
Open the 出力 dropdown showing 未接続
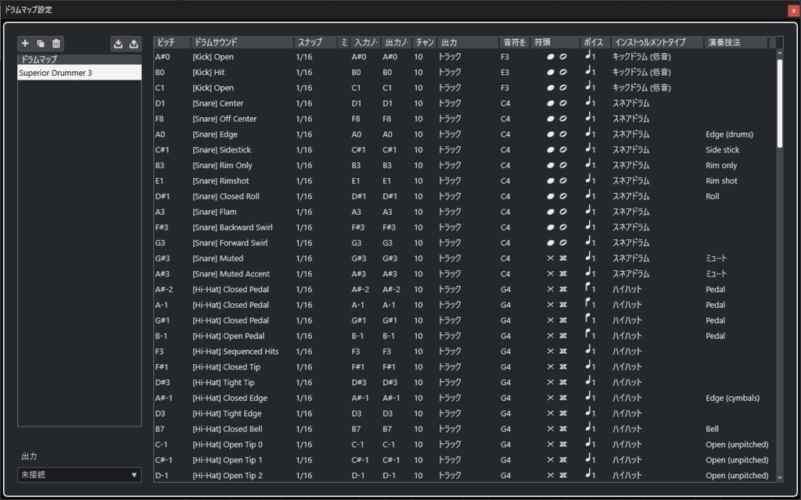(x=79, y=474)
